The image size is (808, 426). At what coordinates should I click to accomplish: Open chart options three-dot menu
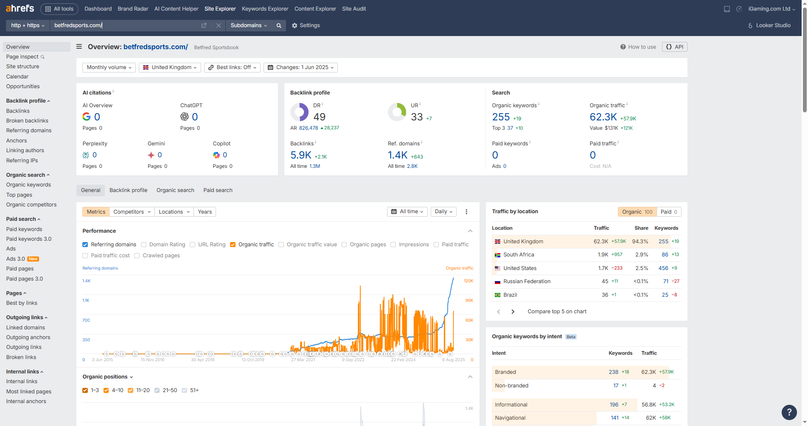pos(466,212)
